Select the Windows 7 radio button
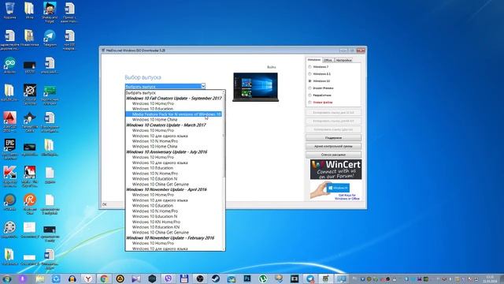The height and width of the screenshot is (284, 504). pyautogui.click(x=309, y=66)
